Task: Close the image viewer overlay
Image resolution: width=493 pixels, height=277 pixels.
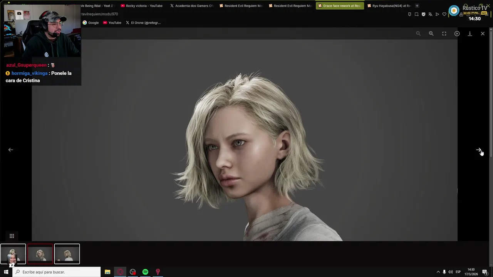Action: pos(483,33)
